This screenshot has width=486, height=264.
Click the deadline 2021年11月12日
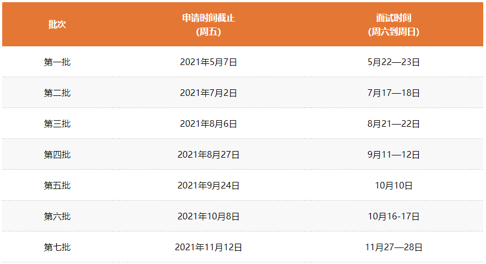(208, 247)
